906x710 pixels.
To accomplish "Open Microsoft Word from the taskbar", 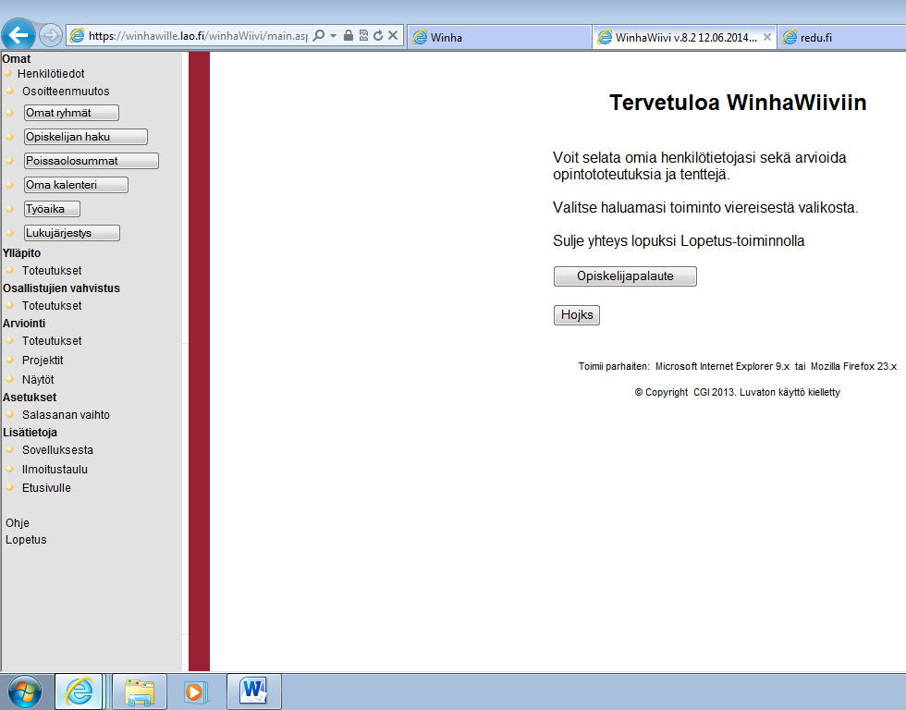I will tap(254, 692).
